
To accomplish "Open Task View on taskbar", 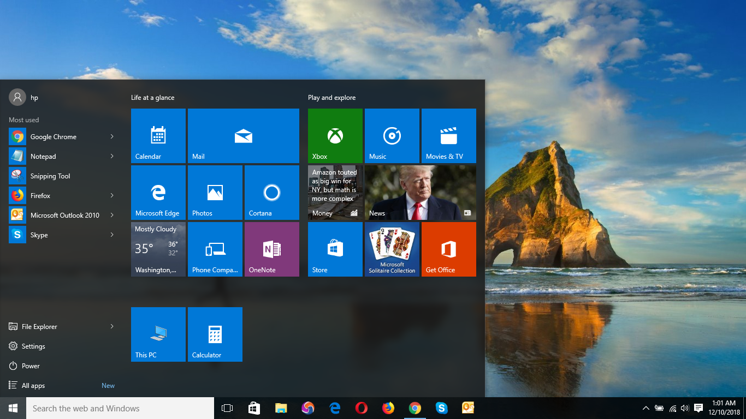I will tap(227, 408).
